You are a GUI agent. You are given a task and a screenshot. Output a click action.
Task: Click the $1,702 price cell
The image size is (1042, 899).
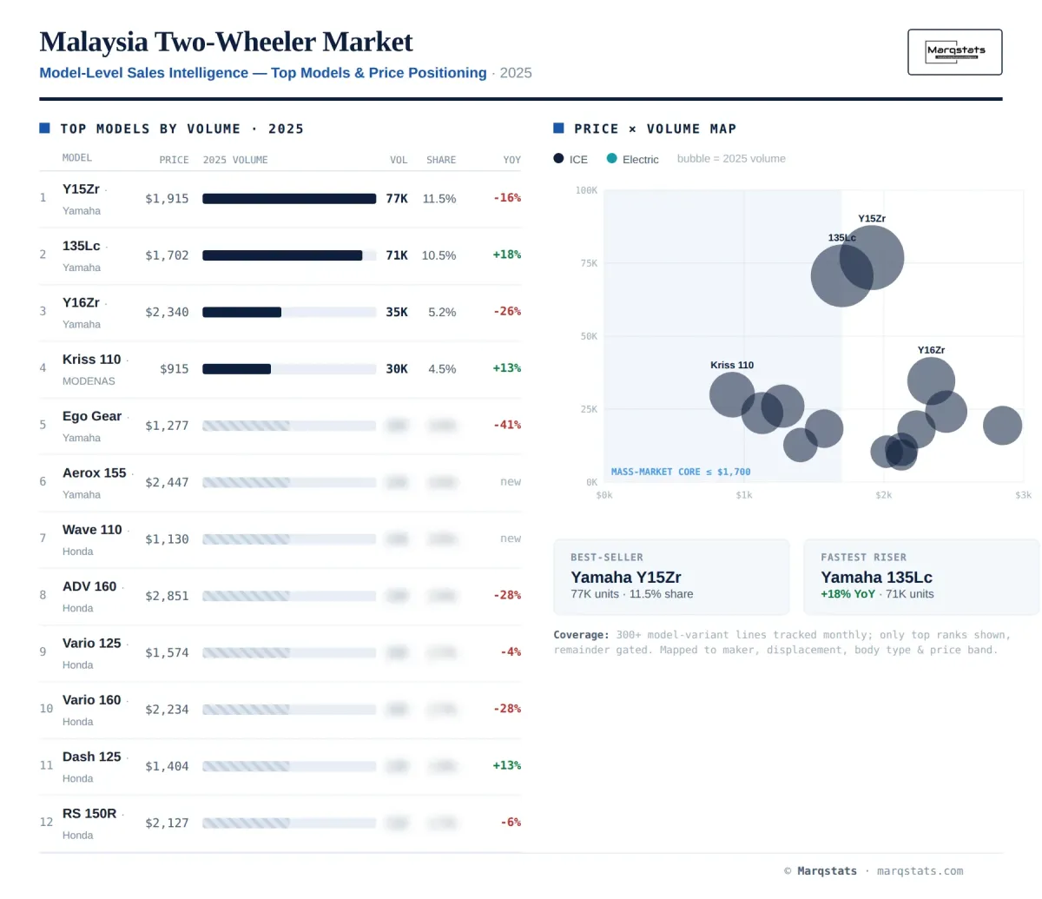[167, 255]
